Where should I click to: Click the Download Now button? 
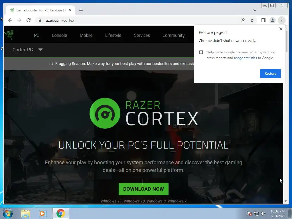pyautogui.click(x=144, y=189)
